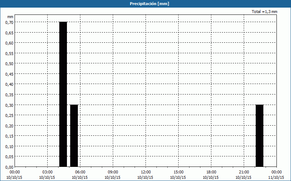Click the 0,50 y-axis value label
This screenshot has height=181, width=291.
[9, 63]
